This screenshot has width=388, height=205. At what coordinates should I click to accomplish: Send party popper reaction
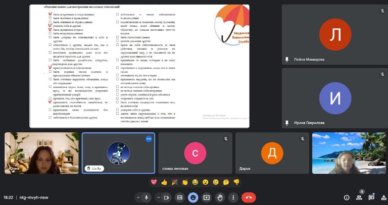[x=174, y=182]
